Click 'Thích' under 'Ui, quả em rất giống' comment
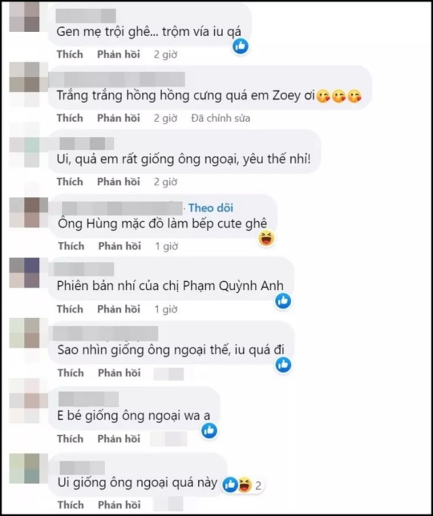Image resolution: width=433 pixels, height=516 pixels. [x=70, y=182]
